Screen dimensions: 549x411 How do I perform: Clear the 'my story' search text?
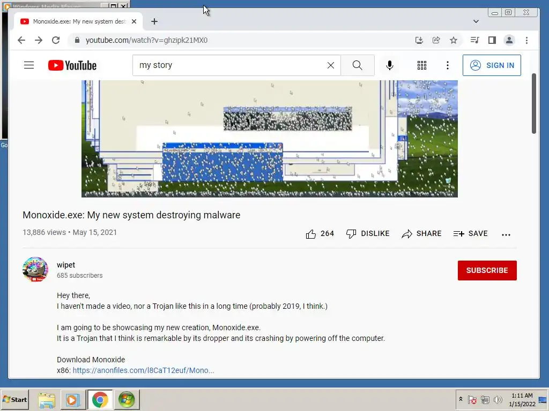coord(330,65)
